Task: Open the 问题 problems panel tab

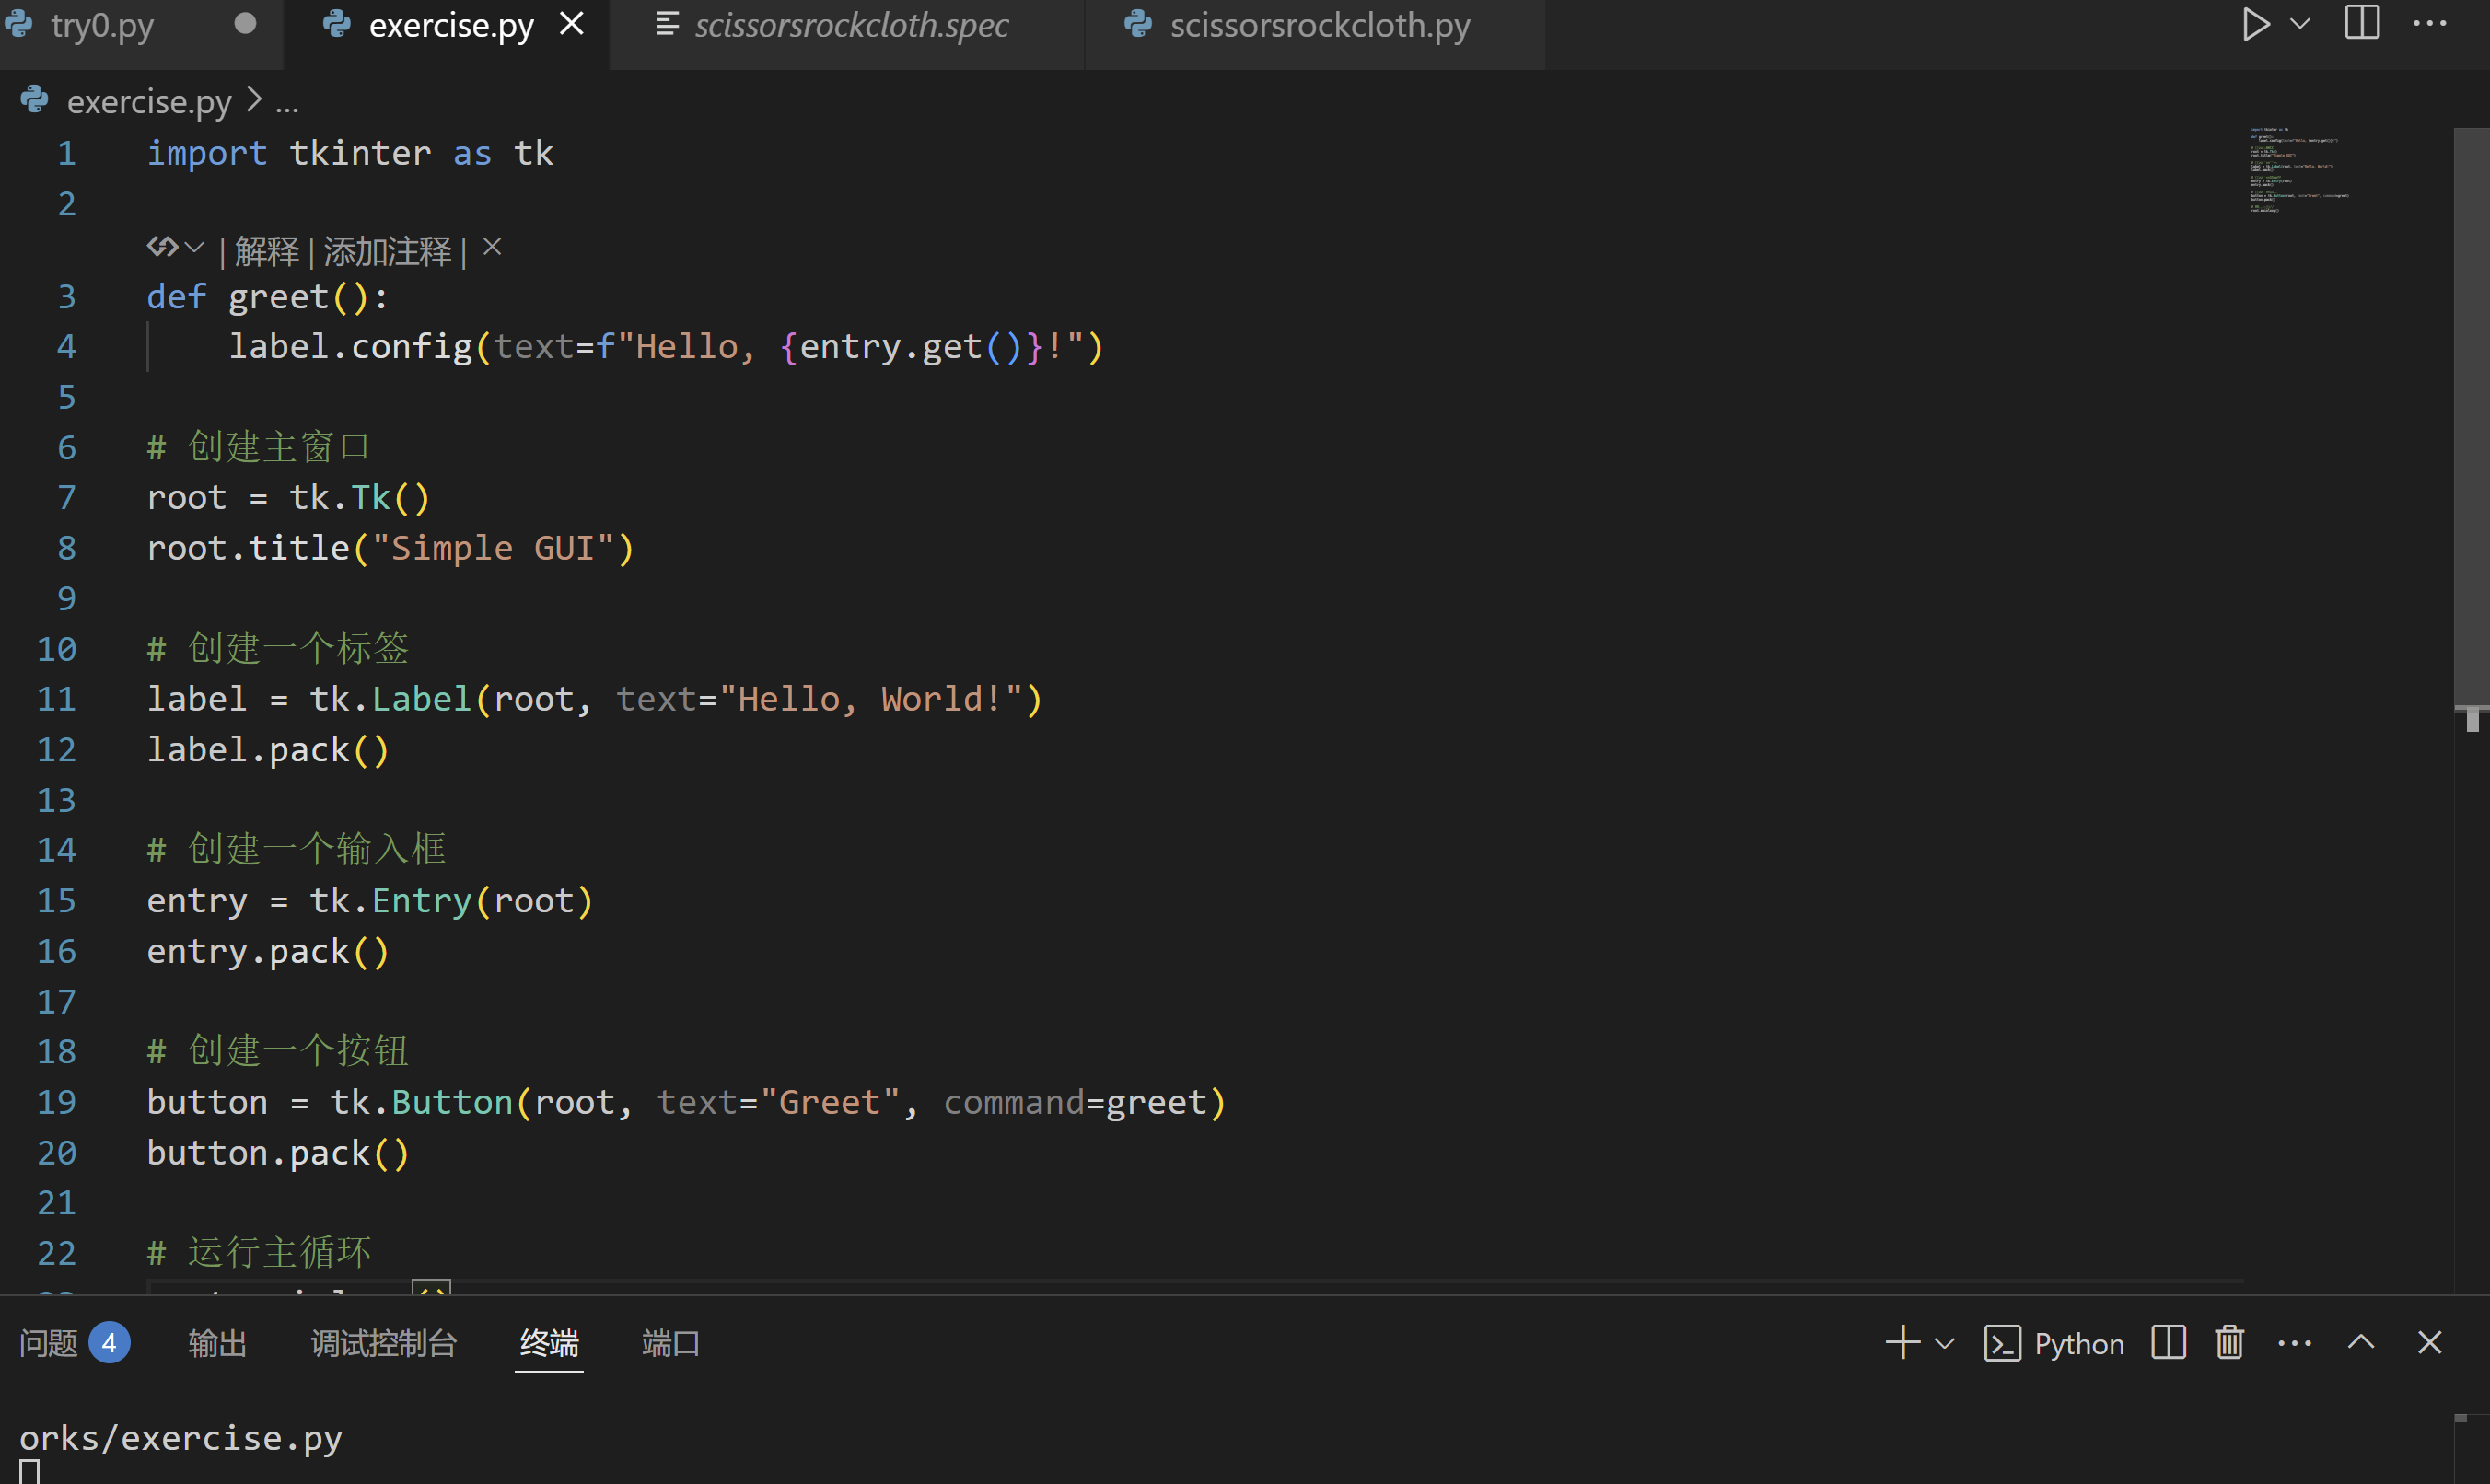Action: coord(48,1343)
